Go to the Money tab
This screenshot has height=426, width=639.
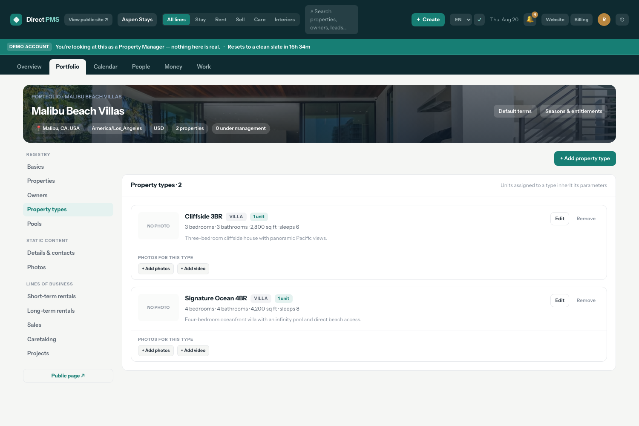[x=173, y=67]
